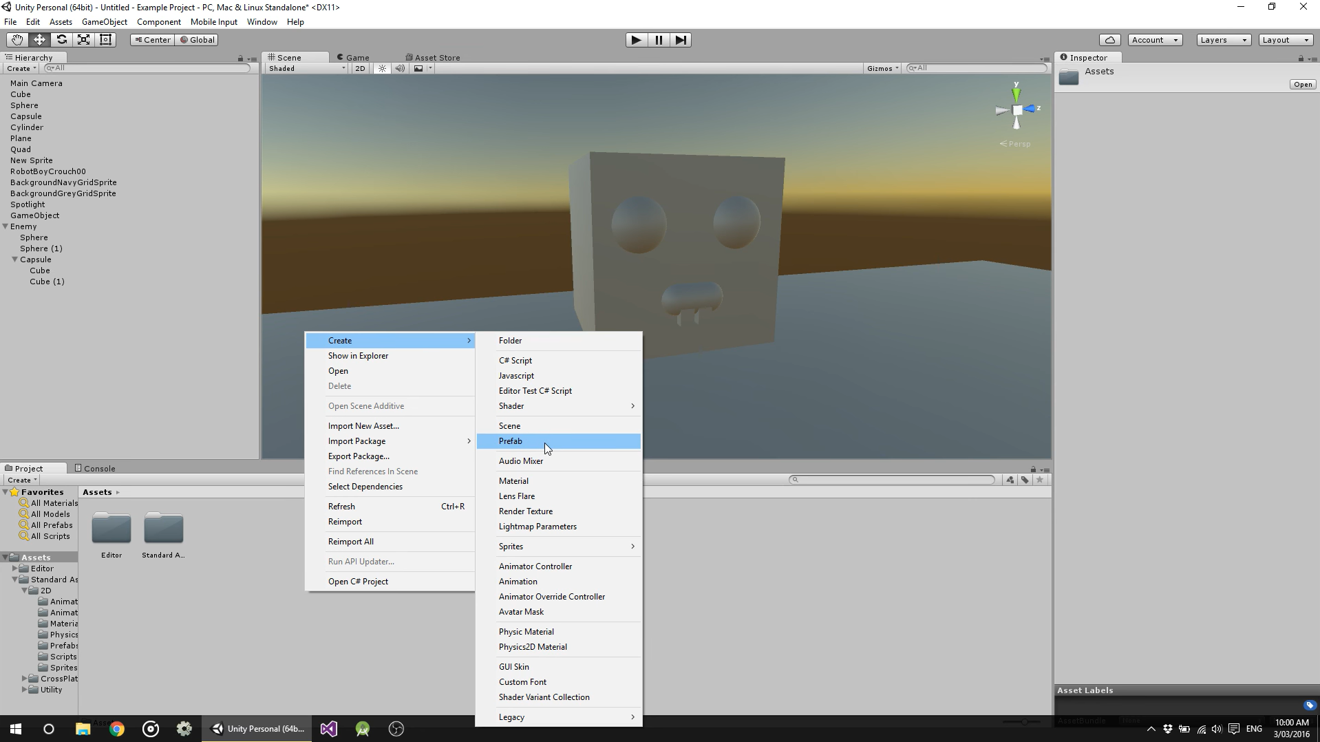The width and height of the screenshot is (1320, 742).
Task: Open Shaded draw mode dropdown
Action: pyautogui.click(x=306, y=68)
